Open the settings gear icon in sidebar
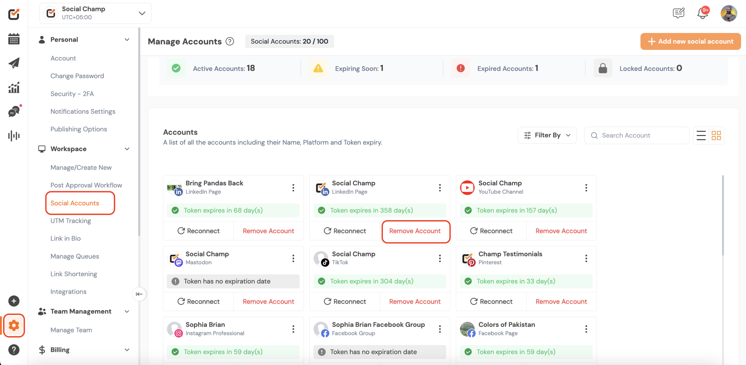Image resolution: width=746 pixels, height=365 pixels. (14, 325)
